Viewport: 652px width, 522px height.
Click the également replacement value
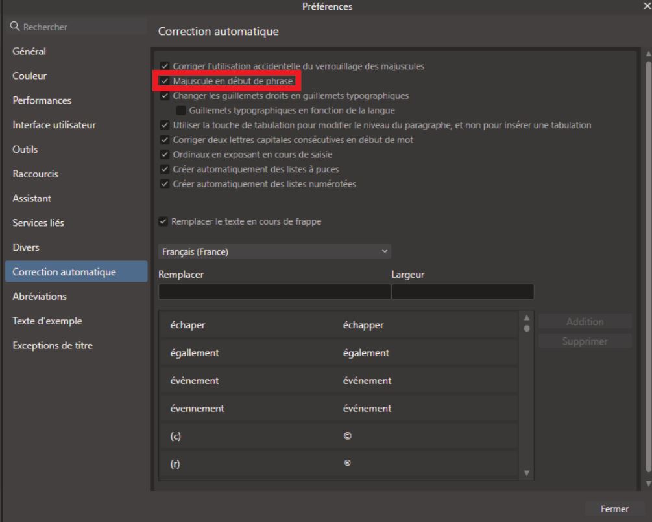coord(366,353)
